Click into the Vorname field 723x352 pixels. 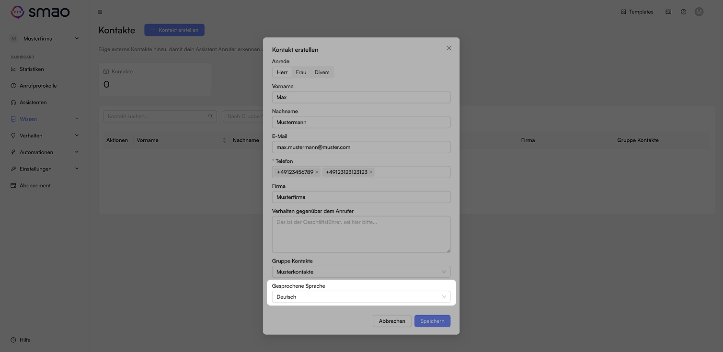pos(361,97)
